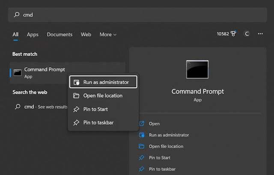Choose Run as administrator from context menu
The width and height of the screenshot is (274, 175).
point(103,82)
